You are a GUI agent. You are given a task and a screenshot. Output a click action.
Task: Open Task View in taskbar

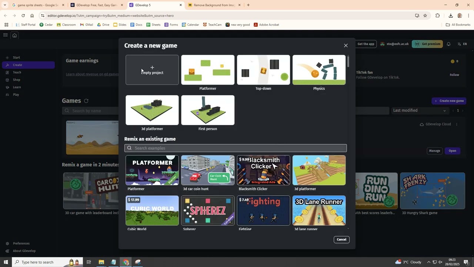click(89, 262)
